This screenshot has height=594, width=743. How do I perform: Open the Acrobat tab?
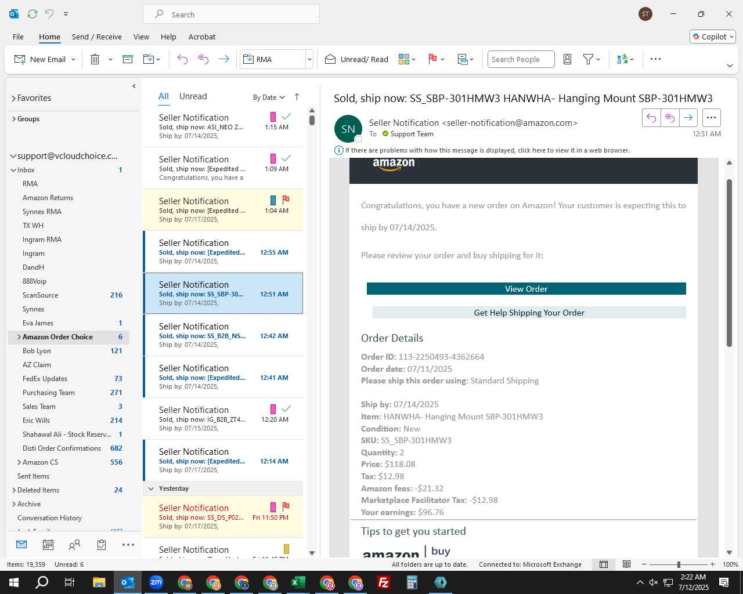(x=202, y=37)
